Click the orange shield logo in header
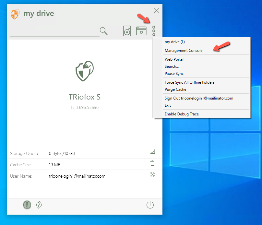Screen dimensions: 262x225 tap(15, 14)
